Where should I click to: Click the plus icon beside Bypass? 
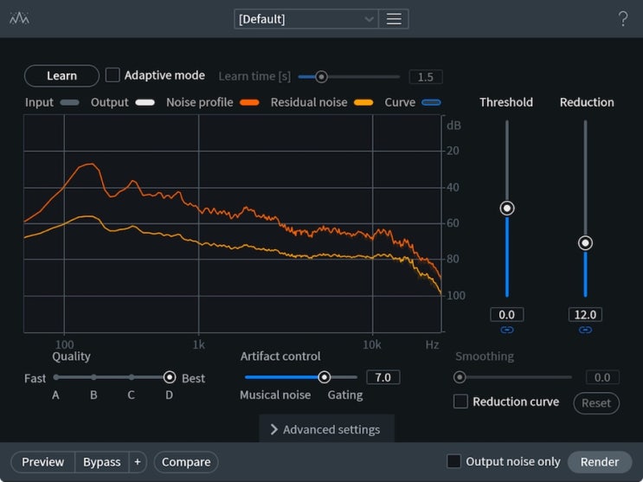click(x=138, y=462)
